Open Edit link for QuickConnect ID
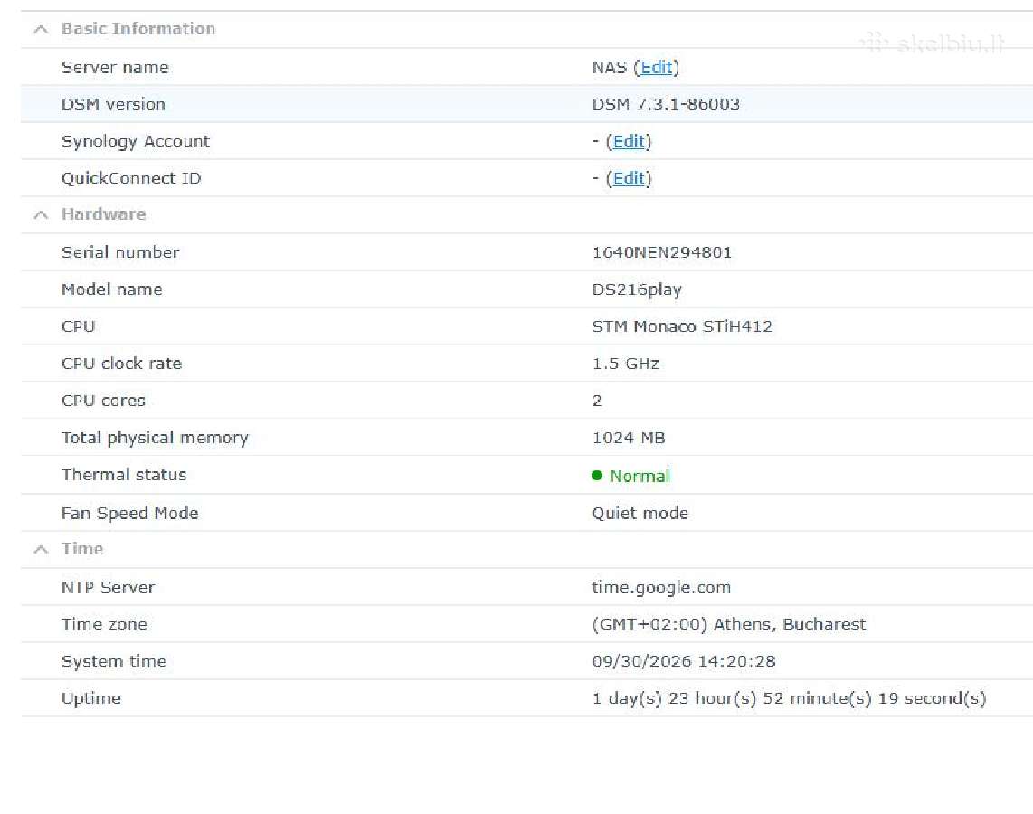This screenshot has width=1033, height=814. (x=629, y=178)
